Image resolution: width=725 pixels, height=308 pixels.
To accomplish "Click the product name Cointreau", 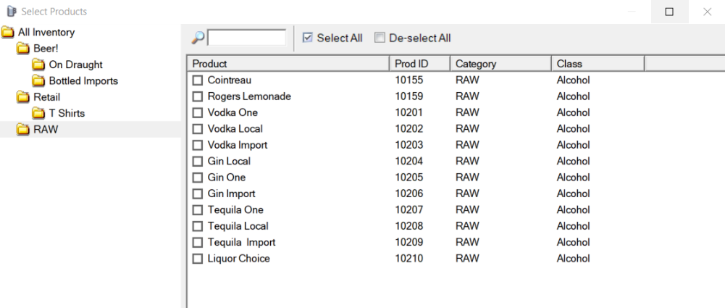I will tap(230, 80).
